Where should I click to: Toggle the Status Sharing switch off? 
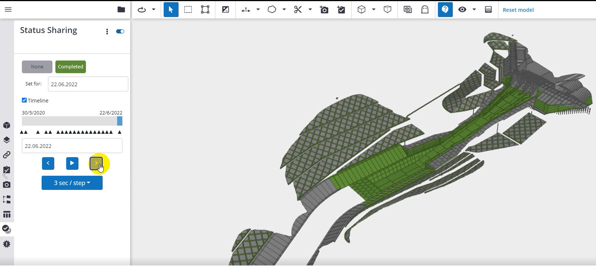pyautogui.click(x=120, y=31)
